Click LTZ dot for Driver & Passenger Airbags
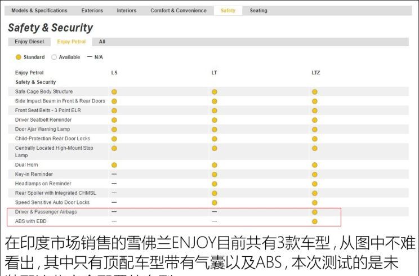The width and height of the screenshot is (419, 276). point(314,212)
